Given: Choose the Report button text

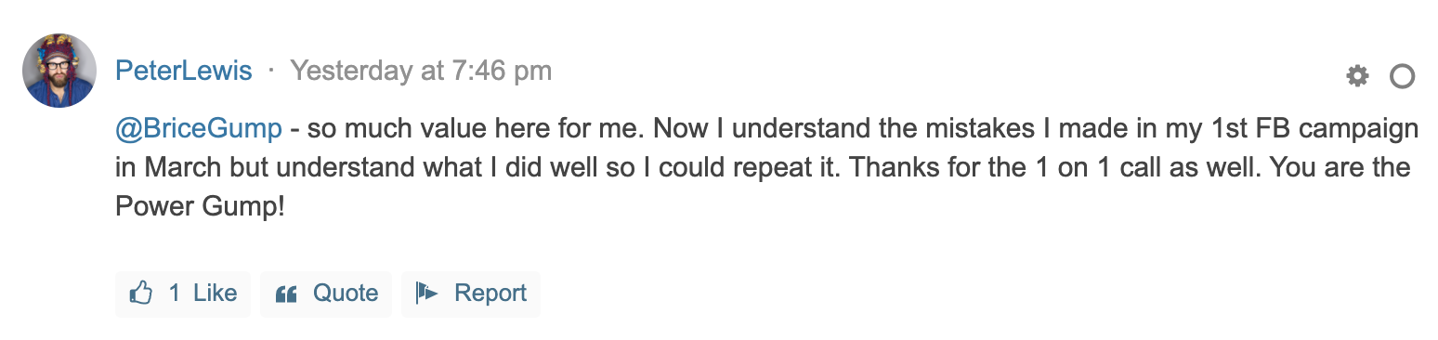Looking at the screenshot, I should click(x=490, y=294).
